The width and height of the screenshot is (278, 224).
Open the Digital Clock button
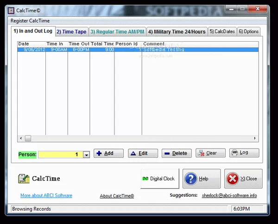coord(160,179)
